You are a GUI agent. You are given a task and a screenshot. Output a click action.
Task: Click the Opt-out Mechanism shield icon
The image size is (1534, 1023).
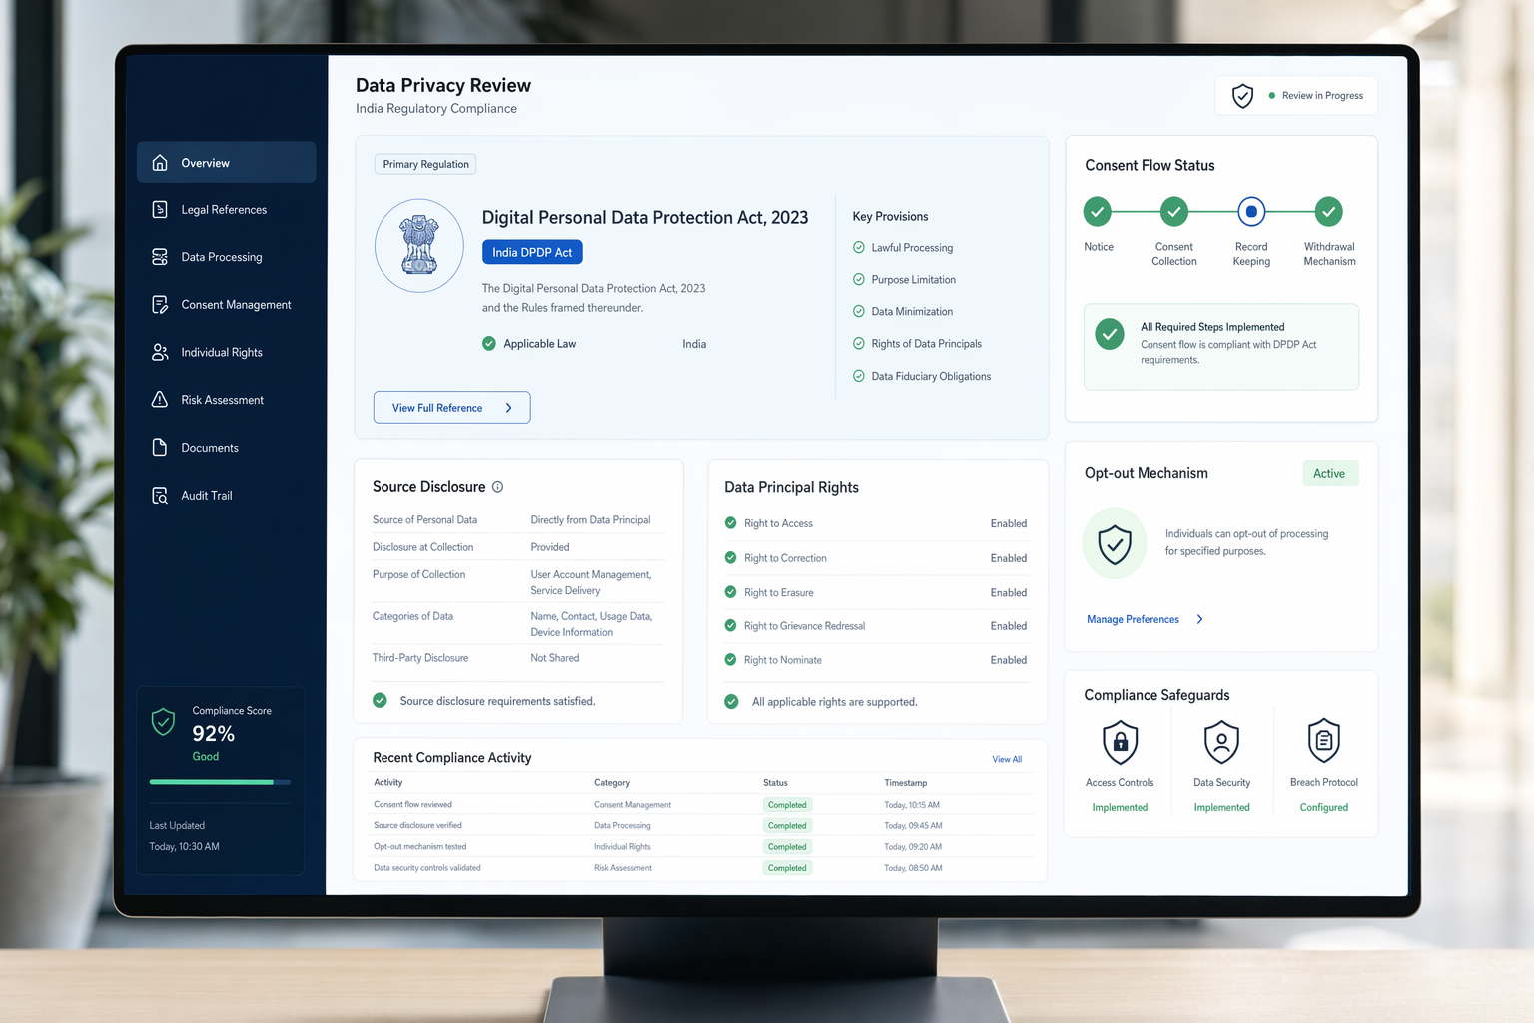pyautogui.click(x=1115, y=544)
